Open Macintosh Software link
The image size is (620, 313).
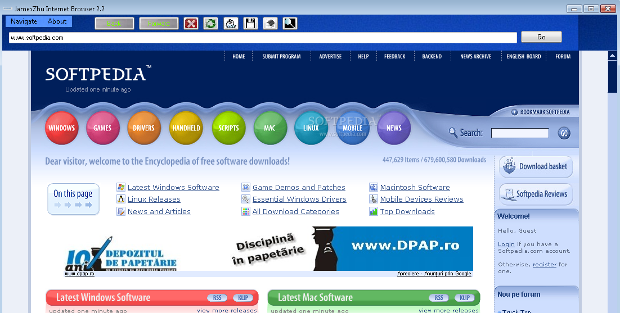(x=415, y=188)
